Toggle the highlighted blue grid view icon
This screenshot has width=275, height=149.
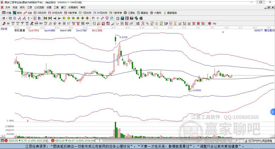click(x=10, y=18)
